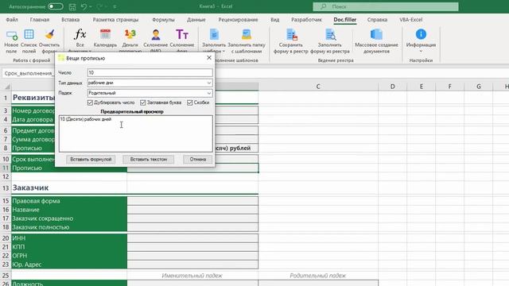
Task: Switch to the Данные tab
Action: [196, 20]
